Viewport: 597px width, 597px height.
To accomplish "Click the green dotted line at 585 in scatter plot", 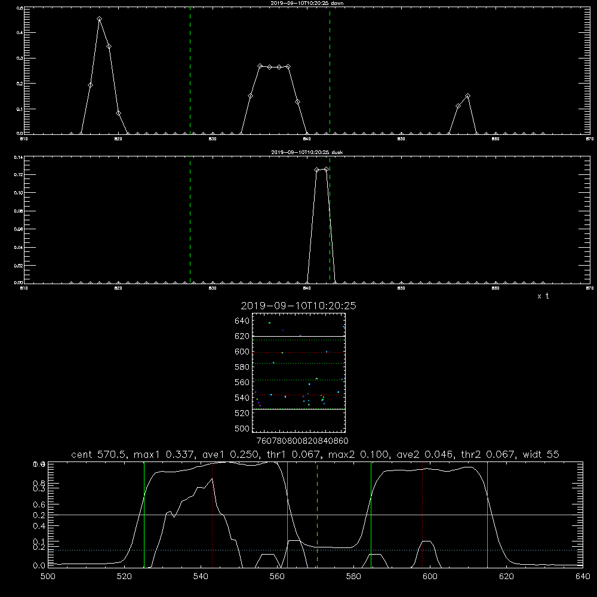I will [298, 364].
